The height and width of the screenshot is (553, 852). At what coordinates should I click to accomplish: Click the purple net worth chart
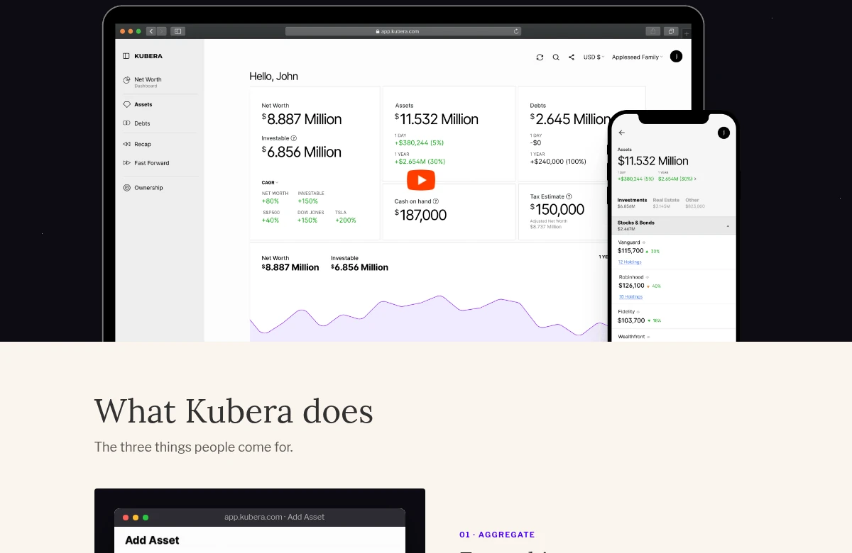(429, 318)
